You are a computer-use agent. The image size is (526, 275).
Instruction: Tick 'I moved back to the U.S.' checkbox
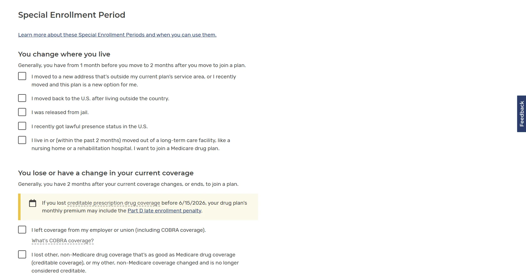(x=22, y=98)
